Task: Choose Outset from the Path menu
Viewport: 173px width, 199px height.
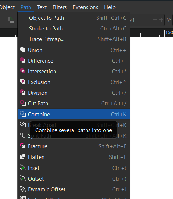Action: coord(73,179)
